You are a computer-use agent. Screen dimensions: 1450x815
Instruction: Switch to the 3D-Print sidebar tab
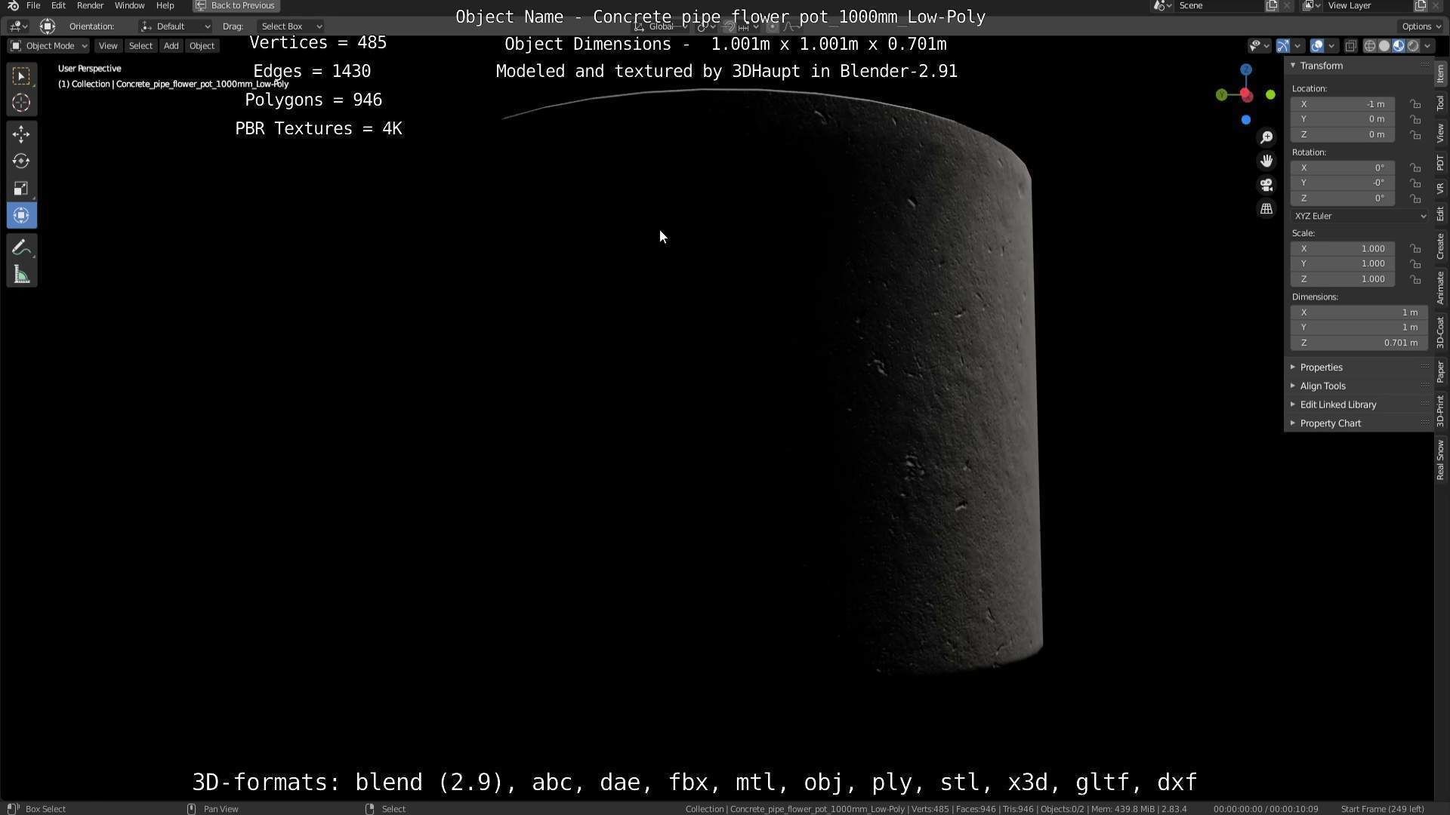pyautogui.click(x=1441, y=411)
